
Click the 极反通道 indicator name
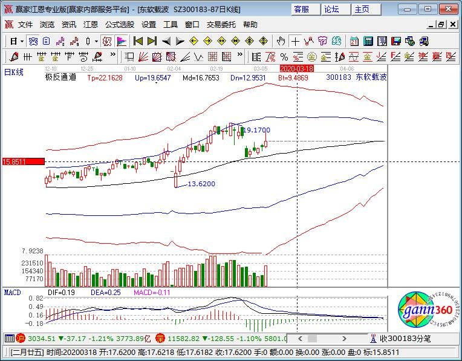pyautogui.click(x=60, y=77)
